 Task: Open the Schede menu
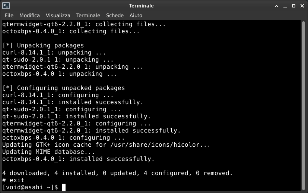tap(115, 15)
